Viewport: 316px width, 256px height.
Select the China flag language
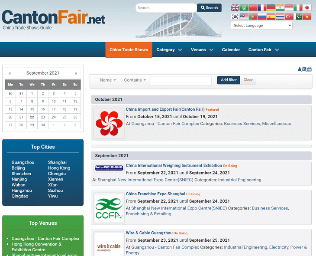(x=253, y=8)
